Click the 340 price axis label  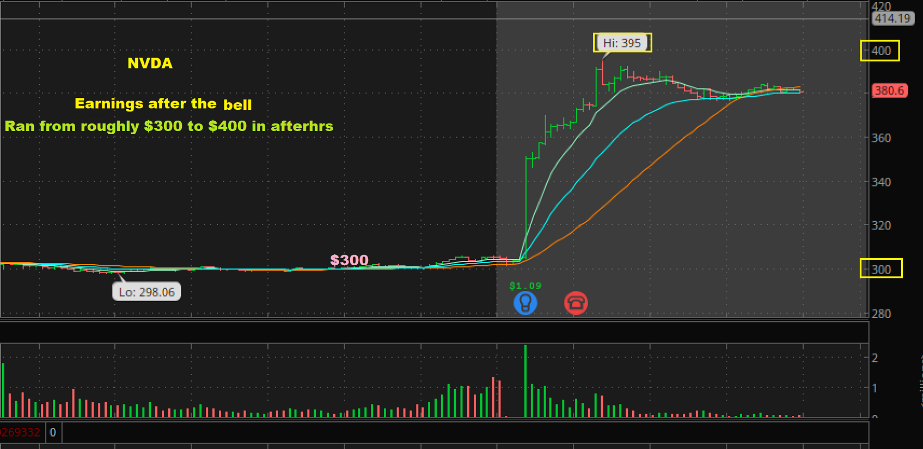coord(881,182)
